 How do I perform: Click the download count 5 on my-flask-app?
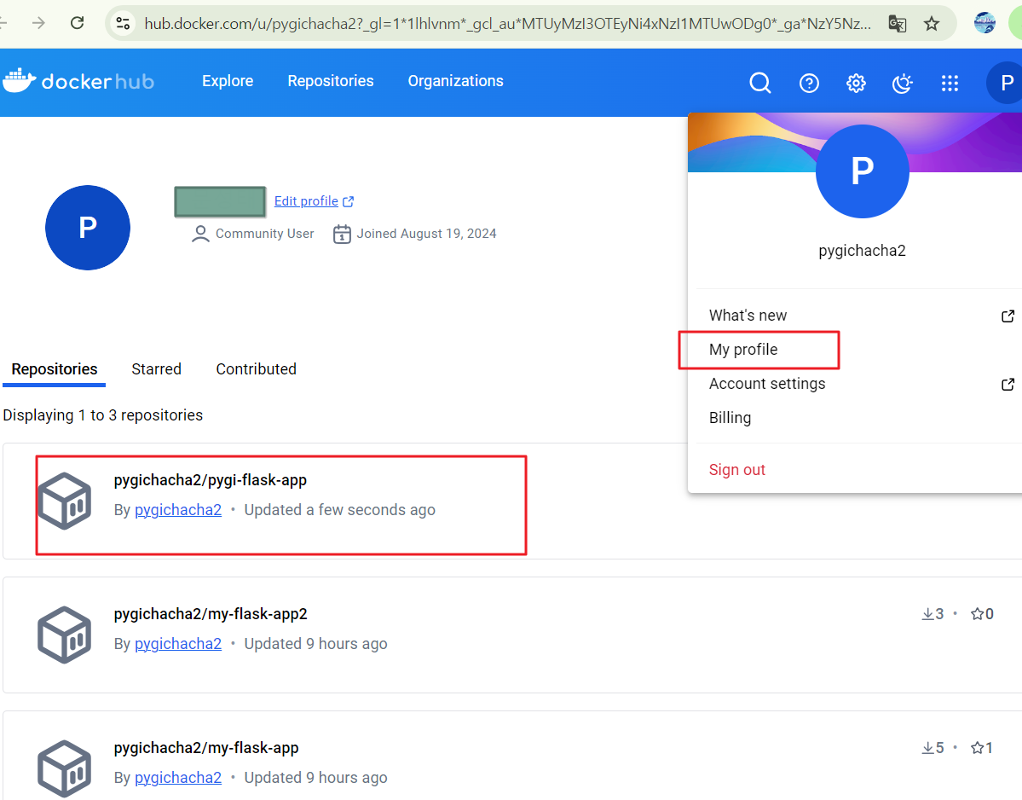[x=933, y=748]
